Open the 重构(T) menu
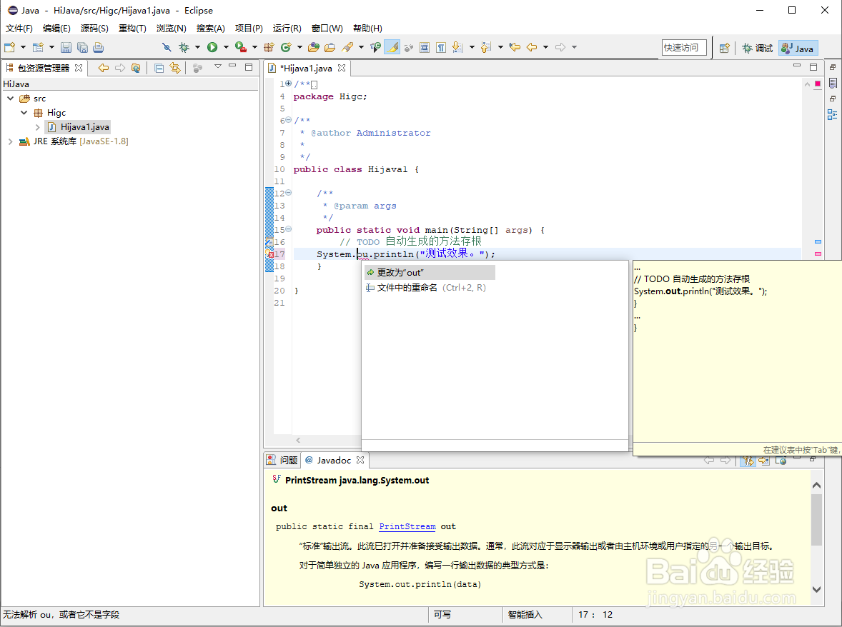The image size is (842, 627). [132, 29]
